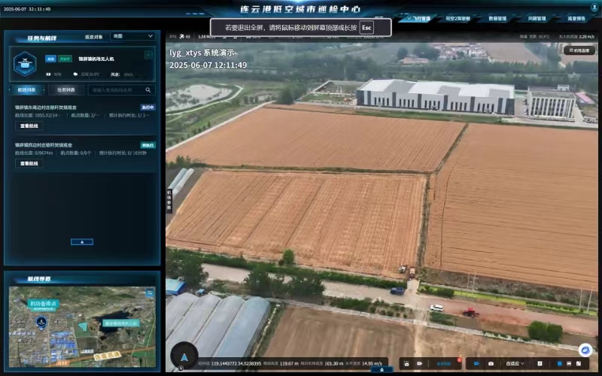Click the 航线导图 mini map thumbnail
Screen dimensions: 602x376
pyautogui.click(x=82, y=327)
